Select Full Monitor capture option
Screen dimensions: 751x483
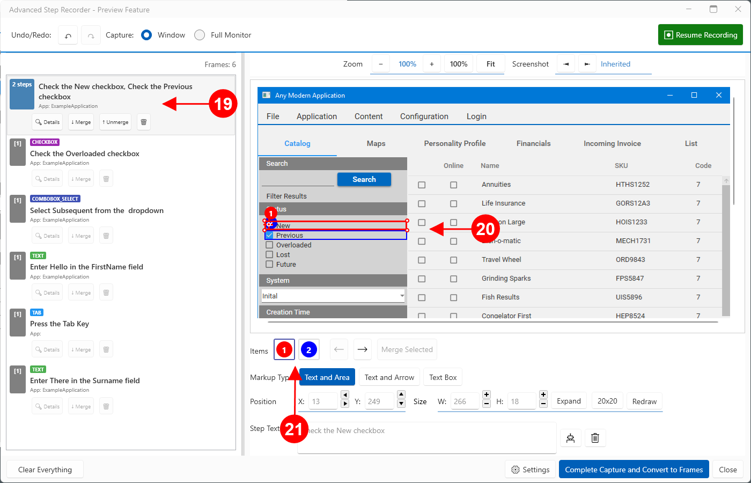pyautogui.click(x=200, y=35)
